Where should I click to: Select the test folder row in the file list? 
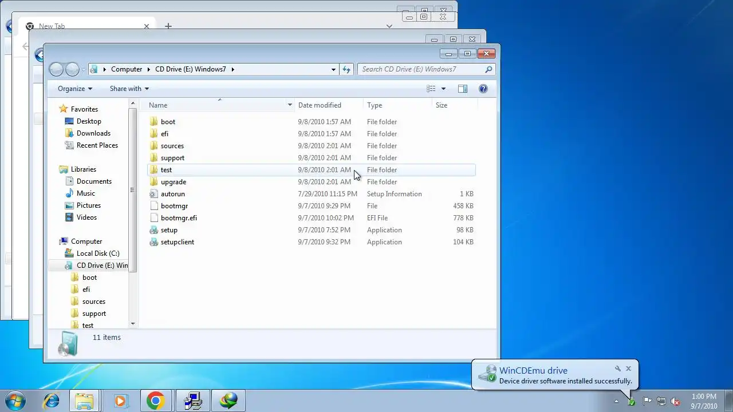pos(311,170)
